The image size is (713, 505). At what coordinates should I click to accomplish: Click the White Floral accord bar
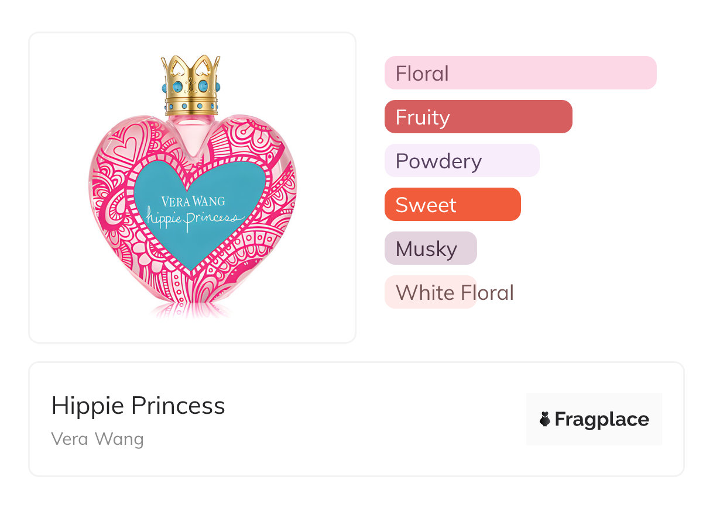(430, 292)
